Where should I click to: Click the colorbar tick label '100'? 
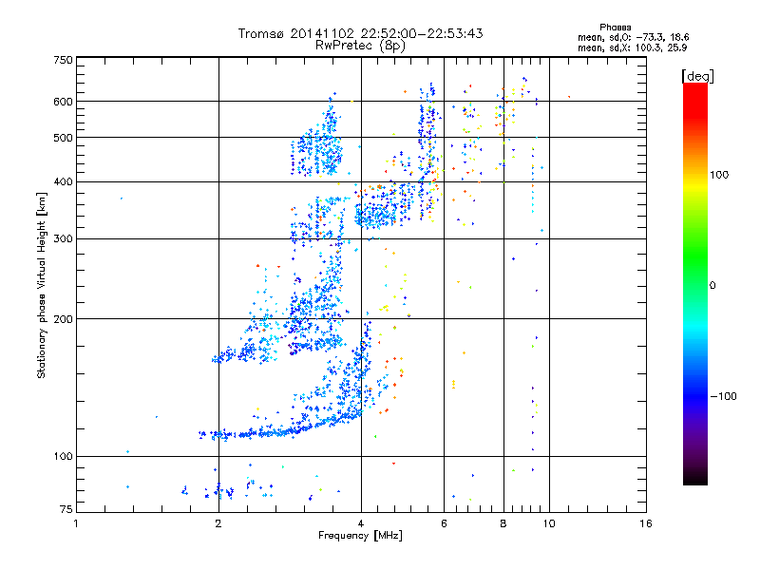719,175
